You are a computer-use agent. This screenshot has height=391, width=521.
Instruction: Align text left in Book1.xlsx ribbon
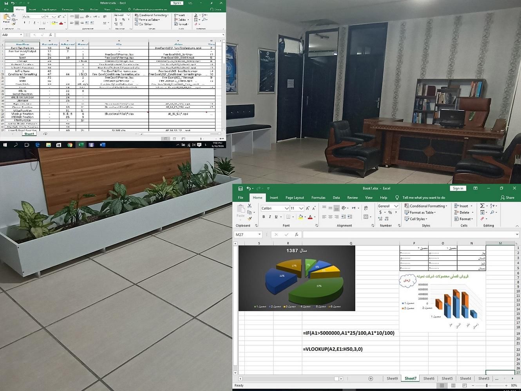point(324,217)
